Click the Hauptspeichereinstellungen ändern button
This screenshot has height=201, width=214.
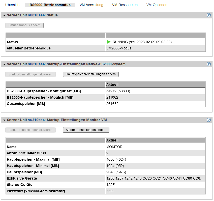pos(90,74)
